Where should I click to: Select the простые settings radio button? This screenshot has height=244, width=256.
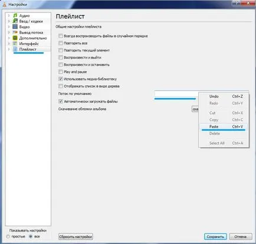(8, 236)
